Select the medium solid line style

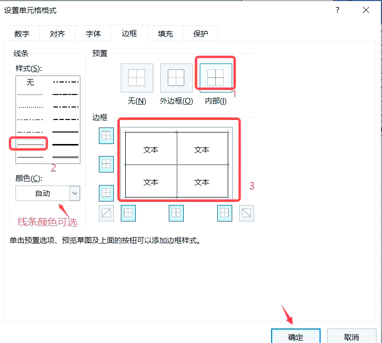65,132
